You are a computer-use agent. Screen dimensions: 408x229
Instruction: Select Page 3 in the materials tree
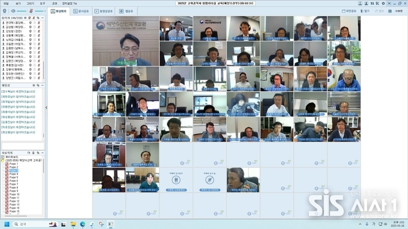click(14, 170)
